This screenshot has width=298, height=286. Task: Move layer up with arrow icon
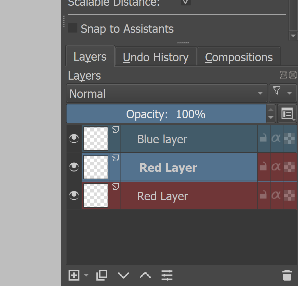[x=145, y=275]
